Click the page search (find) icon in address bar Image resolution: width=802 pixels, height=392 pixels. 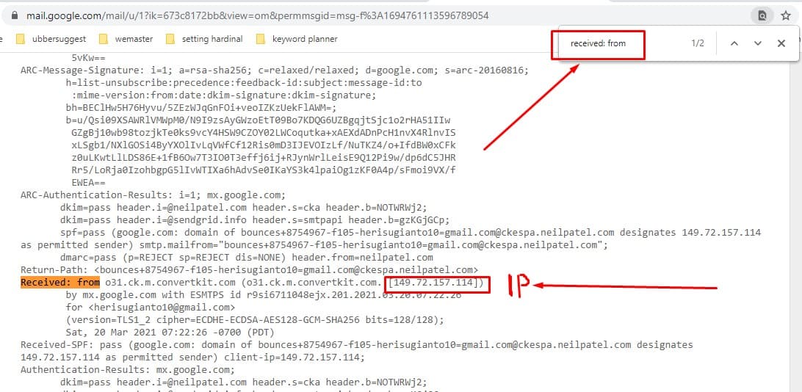(762, 16)
